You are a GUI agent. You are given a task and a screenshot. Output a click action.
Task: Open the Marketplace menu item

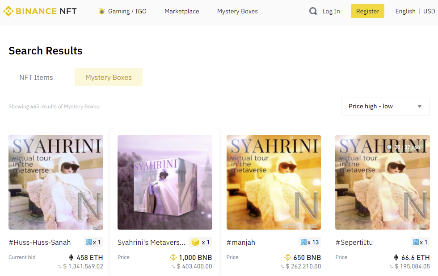click(x=182, y=11)
